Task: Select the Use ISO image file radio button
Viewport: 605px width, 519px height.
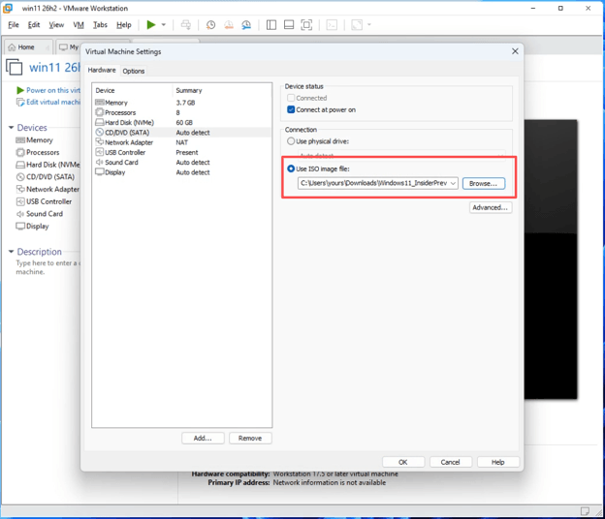Action: [291, 168]
